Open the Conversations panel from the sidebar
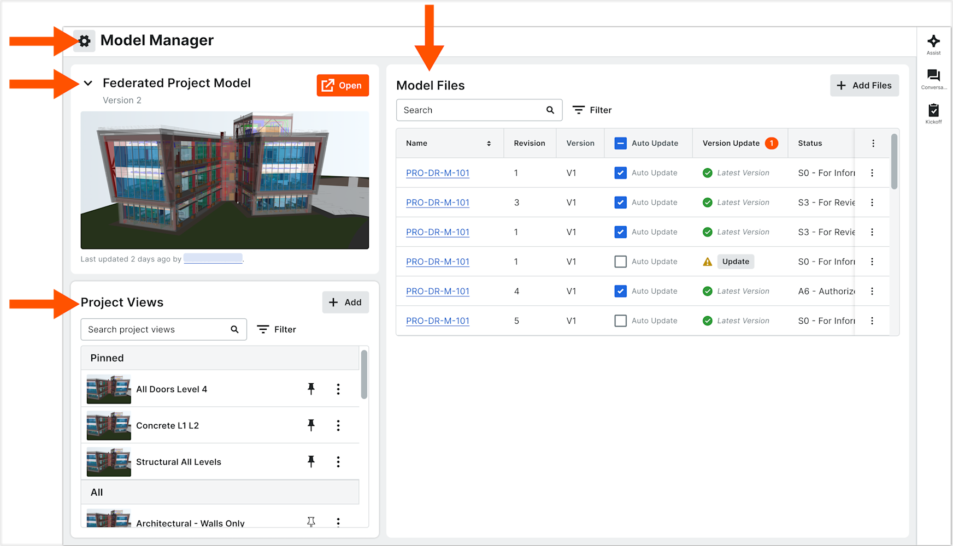 click(933, 76)
